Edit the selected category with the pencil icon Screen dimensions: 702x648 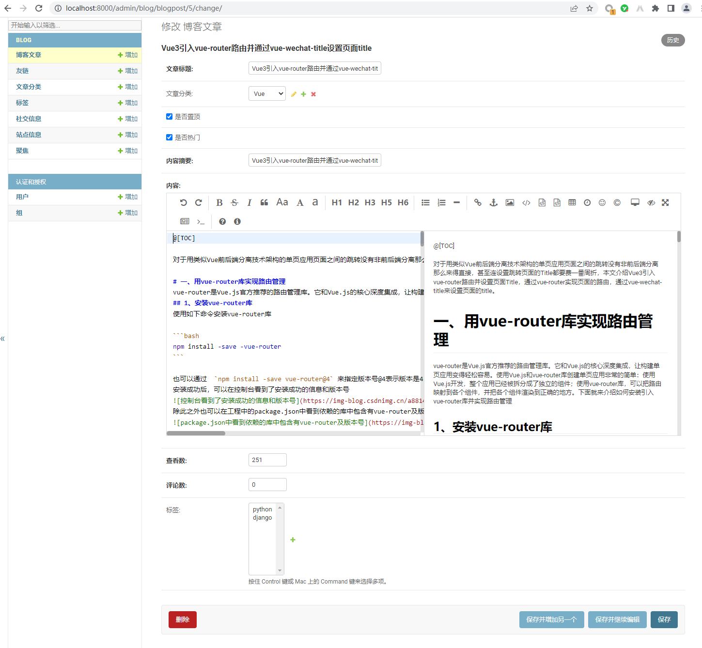(x=294, y=93)
